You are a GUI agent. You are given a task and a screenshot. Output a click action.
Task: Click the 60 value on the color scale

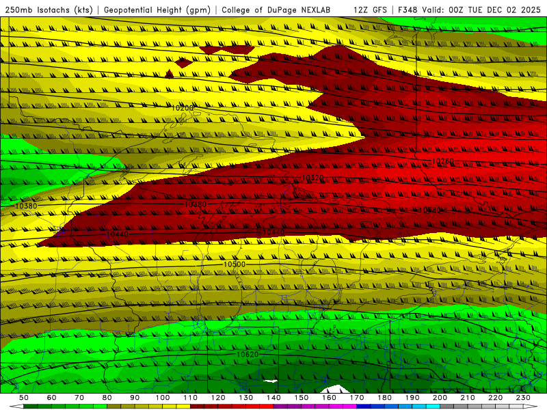pyautogui.click(x=52, y=398)
